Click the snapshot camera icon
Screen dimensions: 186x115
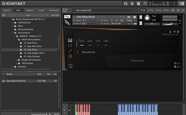[x=129, y=17]
